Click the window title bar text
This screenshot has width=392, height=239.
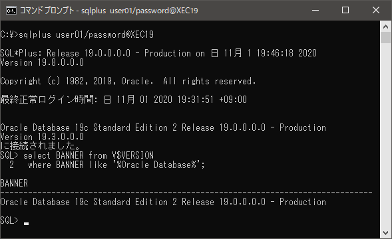[x=108, y=11]
